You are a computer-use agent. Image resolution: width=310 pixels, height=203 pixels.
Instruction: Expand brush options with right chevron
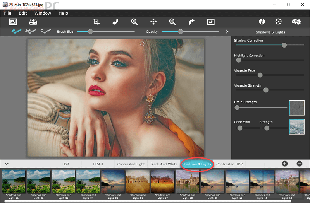point(227,32)
